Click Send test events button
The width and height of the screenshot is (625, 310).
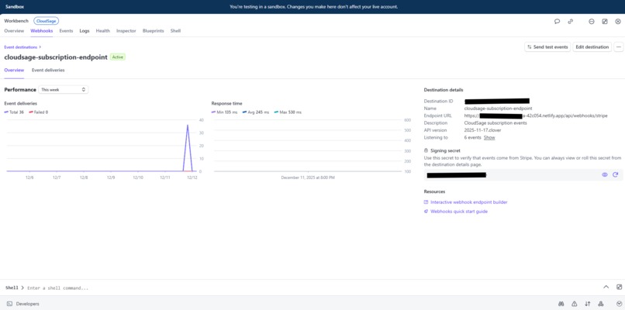tap(547, 47)
